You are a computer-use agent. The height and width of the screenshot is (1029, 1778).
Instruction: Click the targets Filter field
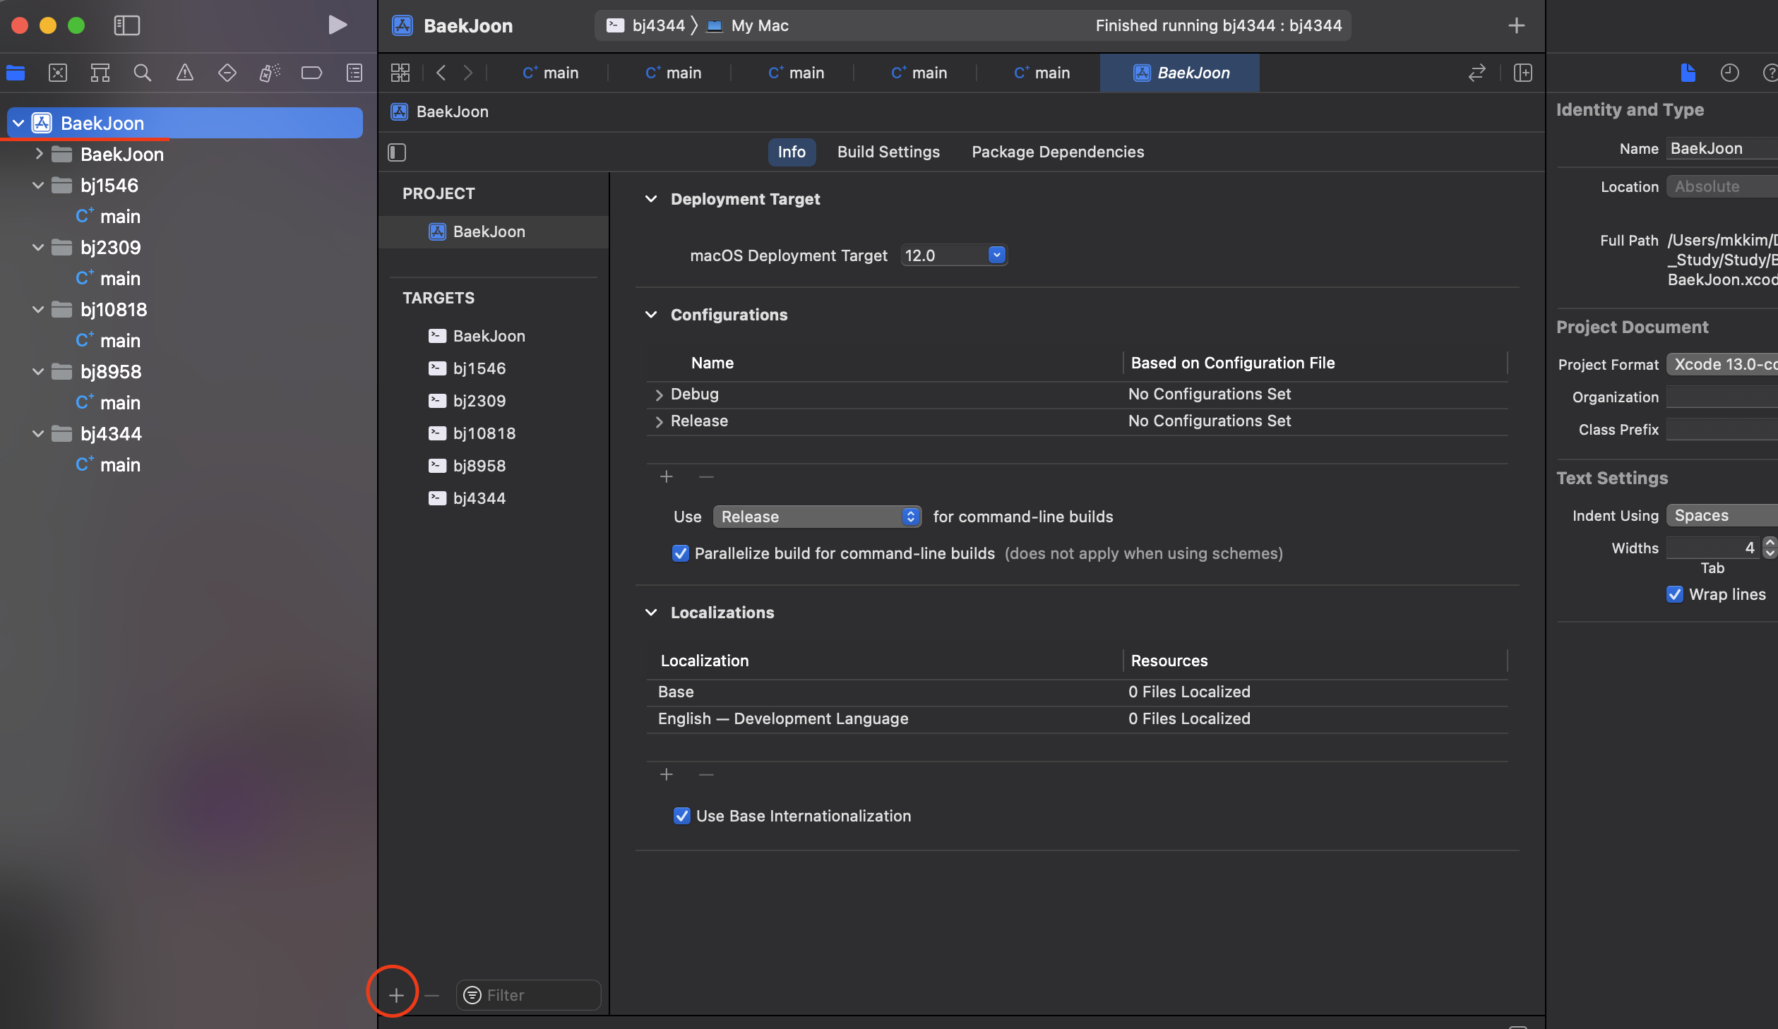point(537,995)
